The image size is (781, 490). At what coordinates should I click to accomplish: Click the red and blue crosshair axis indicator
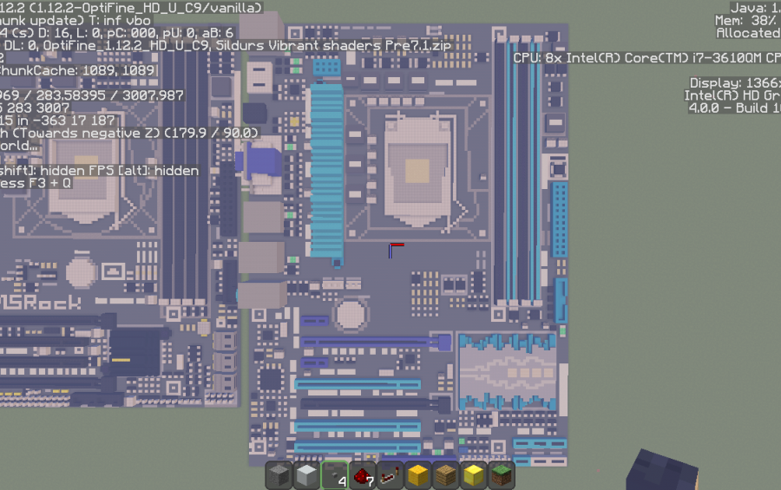pos(396,250)
